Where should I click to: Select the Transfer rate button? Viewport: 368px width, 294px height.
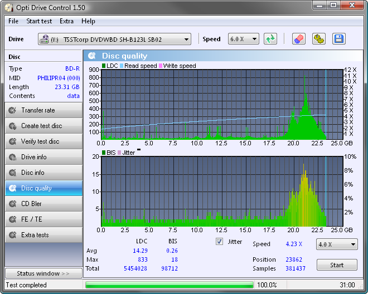click(43, 110)
